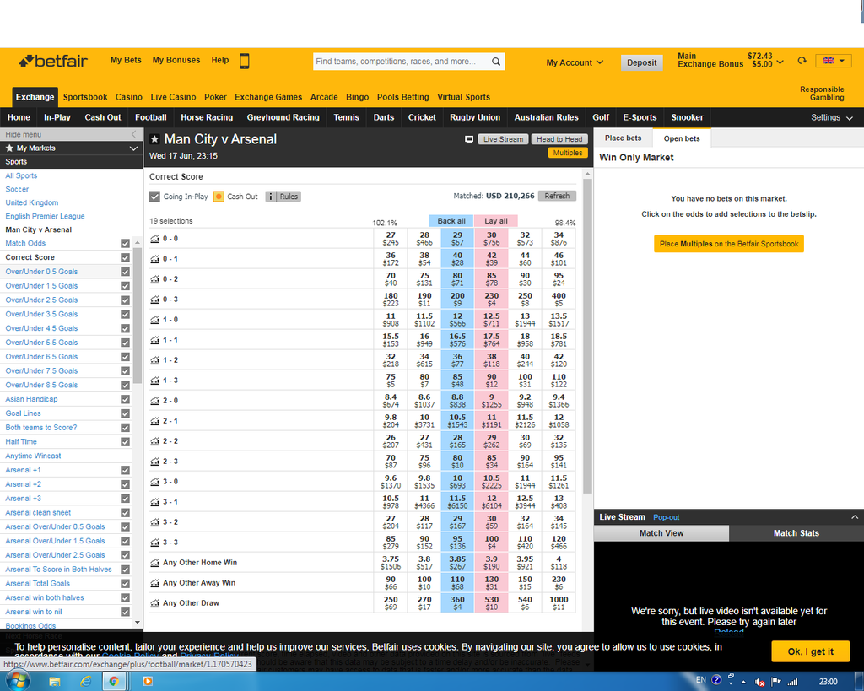864x691 pixels.
Task: Click the Betfair logo
Action: tap(53, 61)
